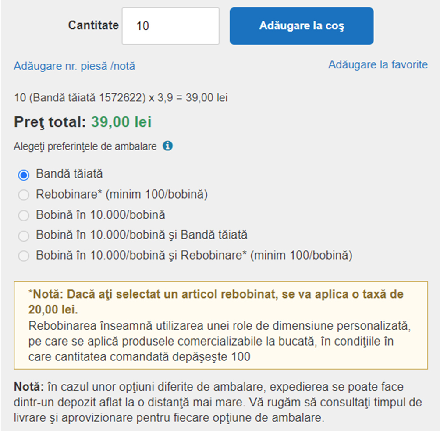Open the packaging preferences info icon
The height and width of the screenshot is (431, 440).
(167, 146)
